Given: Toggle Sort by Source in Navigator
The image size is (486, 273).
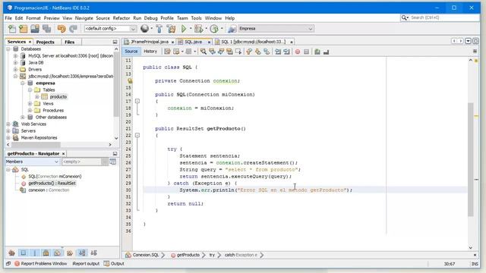Looking at the screenshot, I should [x=93, y=253].
